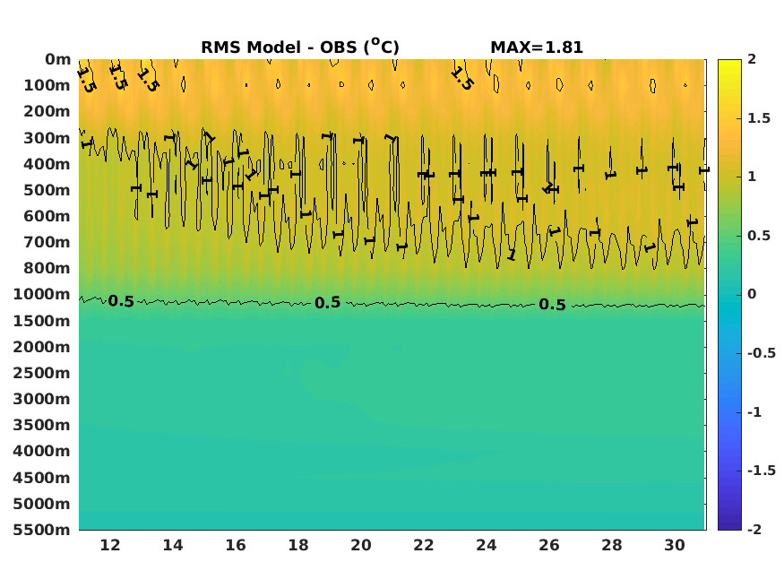Click the x-axis label '20'
The image size is (784, 588).
click(x=361, y=545)
